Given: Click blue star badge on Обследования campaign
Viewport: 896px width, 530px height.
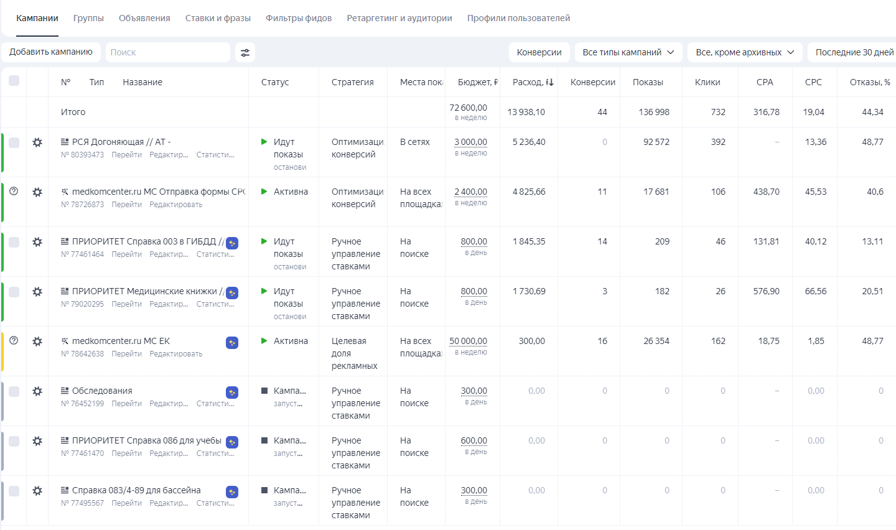Looking at the screenshot, I should (232, 393).
